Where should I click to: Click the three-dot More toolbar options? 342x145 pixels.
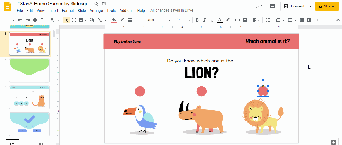[319, 20]
